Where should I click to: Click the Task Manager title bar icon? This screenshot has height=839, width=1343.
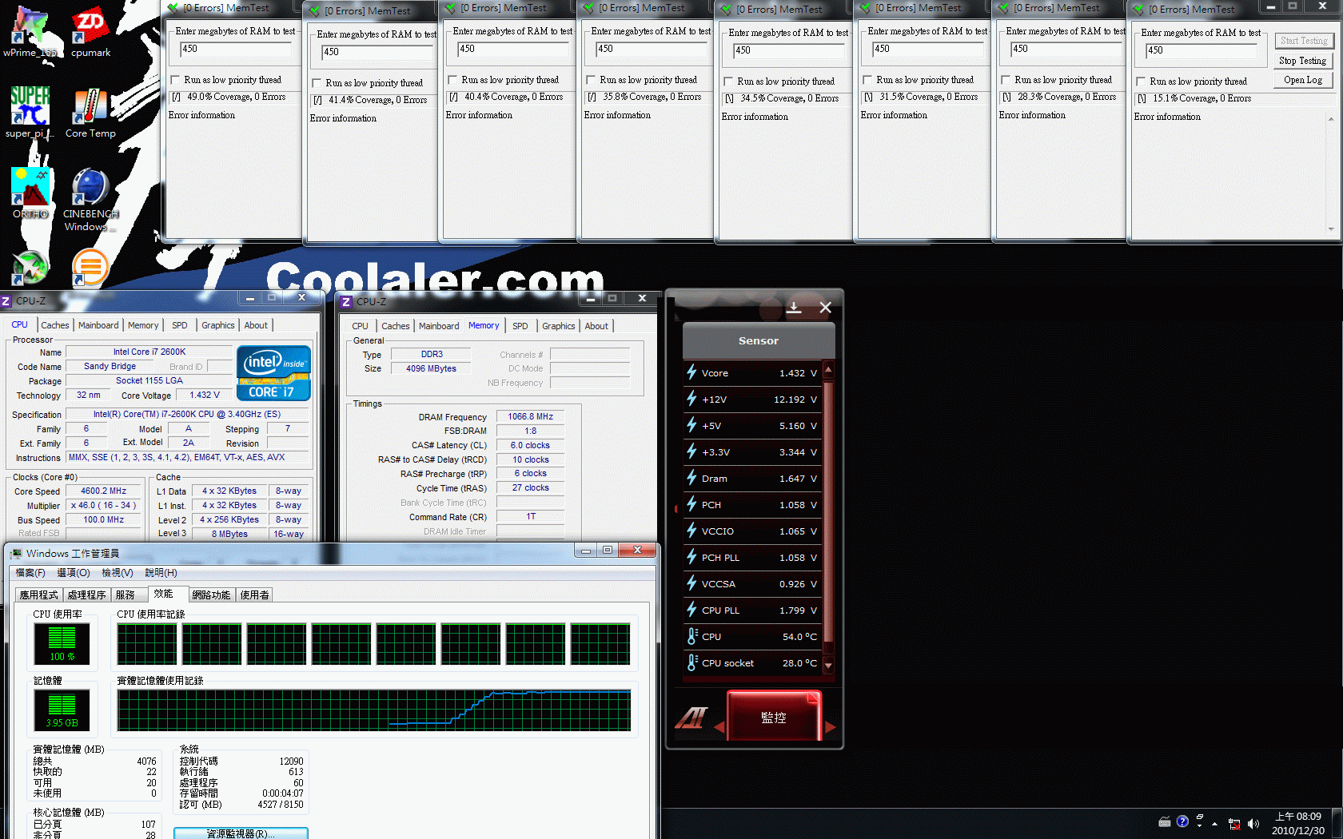pyautogui.click(x=16, y=553)
